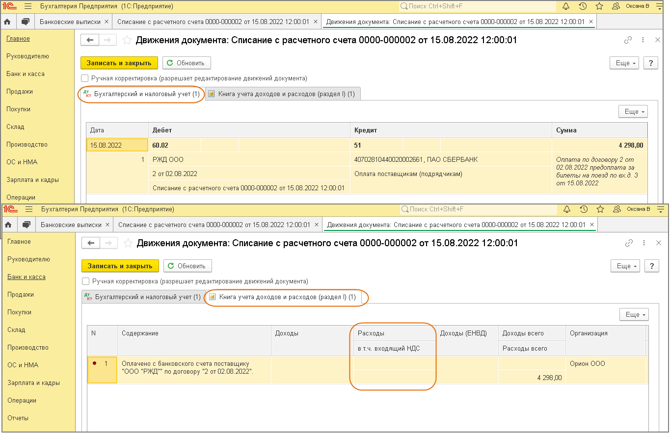Click forward arrow in top window form
670x433 pixels.
(x=108, y=40)
